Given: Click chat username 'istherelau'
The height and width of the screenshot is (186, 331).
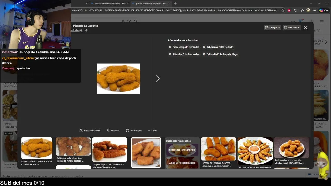Looking at the screenshot, I should (x=10, y=52).
